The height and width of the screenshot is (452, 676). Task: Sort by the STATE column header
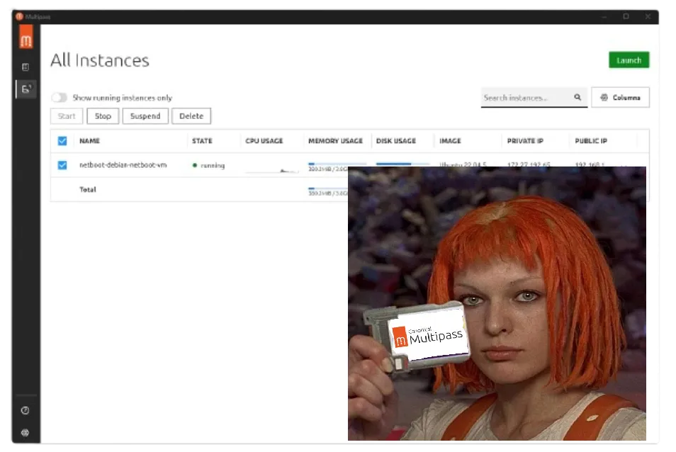202,141
